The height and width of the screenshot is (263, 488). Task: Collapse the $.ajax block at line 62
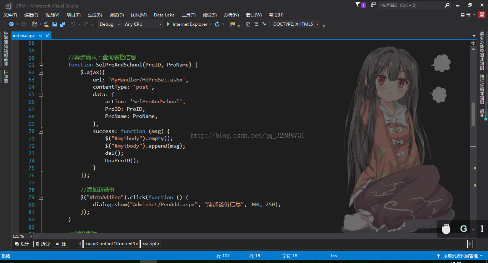(41, 73)
